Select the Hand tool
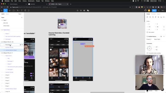The height and width of the screenshot is (93, 166). coord(25,11)
